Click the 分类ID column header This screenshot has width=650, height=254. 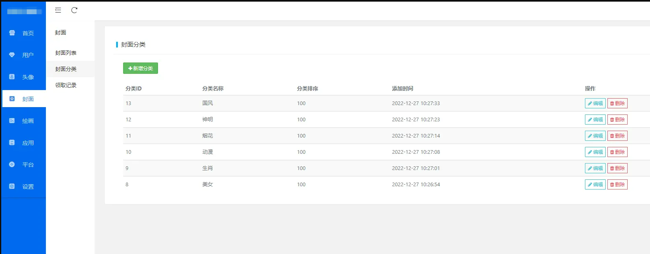(134, 88)
